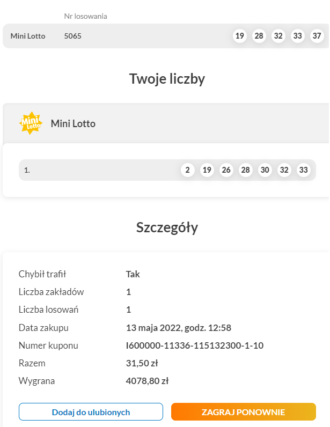Click number 26 in your numbers row
The width and height of the screenshot is (330, 427).
click(x=226, y=170)
